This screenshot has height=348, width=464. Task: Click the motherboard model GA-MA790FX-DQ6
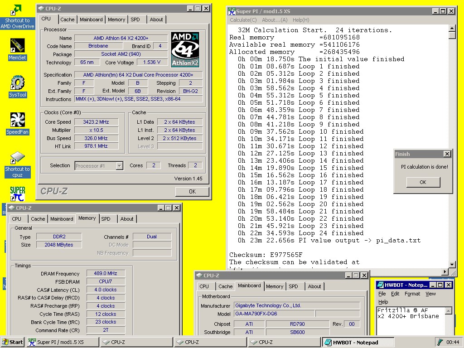(x=274, y=314)
